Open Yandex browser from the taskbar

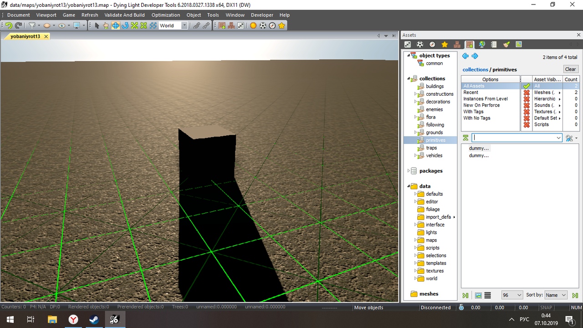(x=73, y=319)
